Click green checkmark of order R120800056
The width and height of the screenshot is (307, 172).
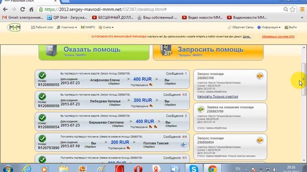(x=42, y=97)
